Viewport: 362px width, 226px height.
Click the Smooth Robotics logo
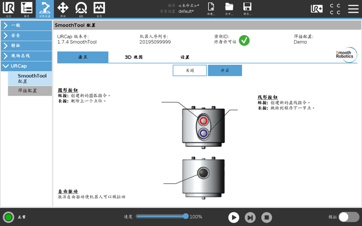346,55
